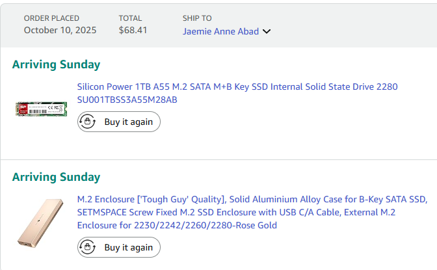
Task: Open the Silicon Power 1TB A55 SSD product link
Action: click(237, 87)
